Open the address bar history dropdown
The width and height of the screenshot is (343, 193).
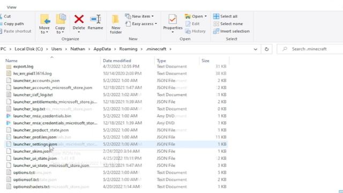pyautogui.click(x=255, y=49)
